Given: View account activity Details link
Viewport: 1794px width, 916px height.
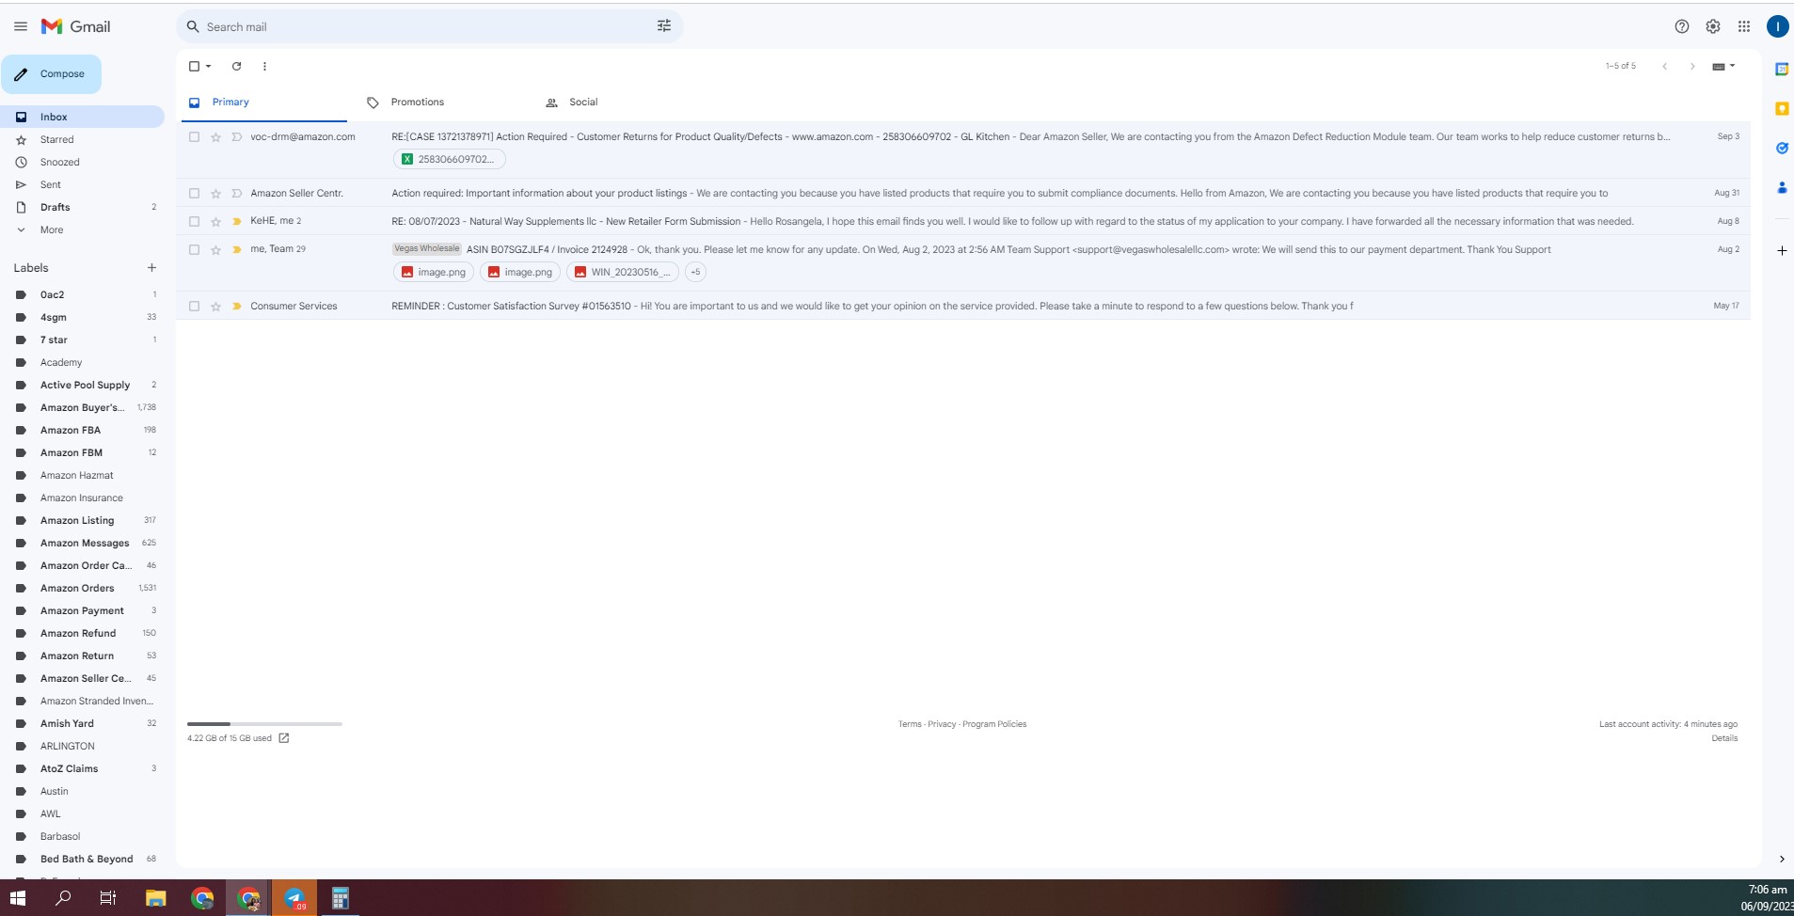Looking at the screenshot, I should (1724, 738).
